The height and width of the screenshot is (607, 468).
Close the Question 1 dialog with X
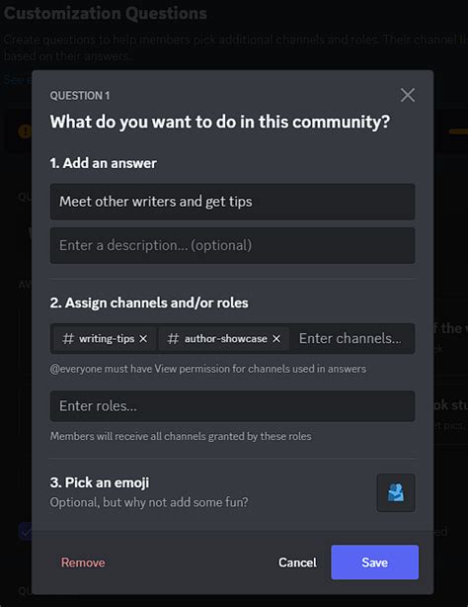[407, 95]
